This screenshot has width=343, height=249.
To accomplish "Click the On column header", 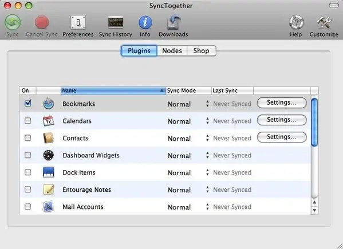I will tap(27, 90).
